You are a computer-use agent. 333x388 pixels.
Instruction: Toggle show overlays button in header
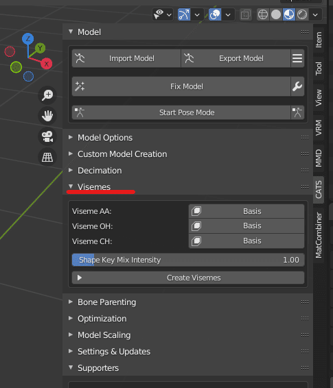(x=215, y=14)
